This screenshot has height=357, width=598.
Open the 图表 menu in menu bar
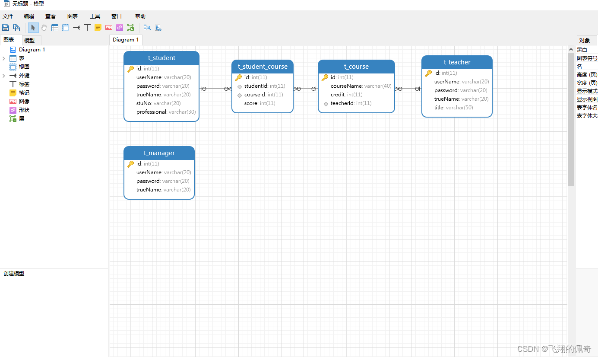click(x=73, y=16)
